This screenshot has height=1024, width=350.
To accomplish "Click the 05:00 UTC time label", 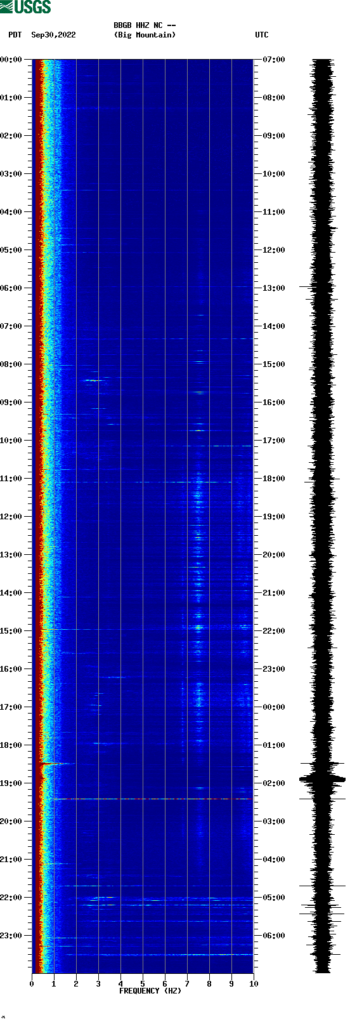I will tap(274, 898).
